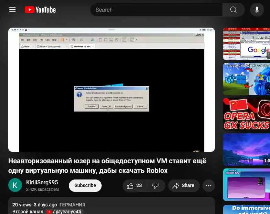Screen dimensions: 270x214
Task: Open the 'Swapping the Win XP' recommended video
Action: tap(247, 79)
